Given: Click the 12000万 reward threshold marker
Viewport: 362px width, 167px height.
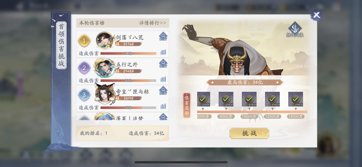Looking at the screenshot, I should point(272,116).
